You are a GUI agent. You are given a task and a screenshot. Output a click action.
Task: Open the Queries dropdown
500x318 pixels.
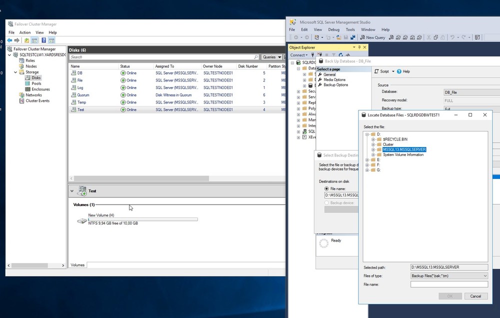click(x=272, y=57)
